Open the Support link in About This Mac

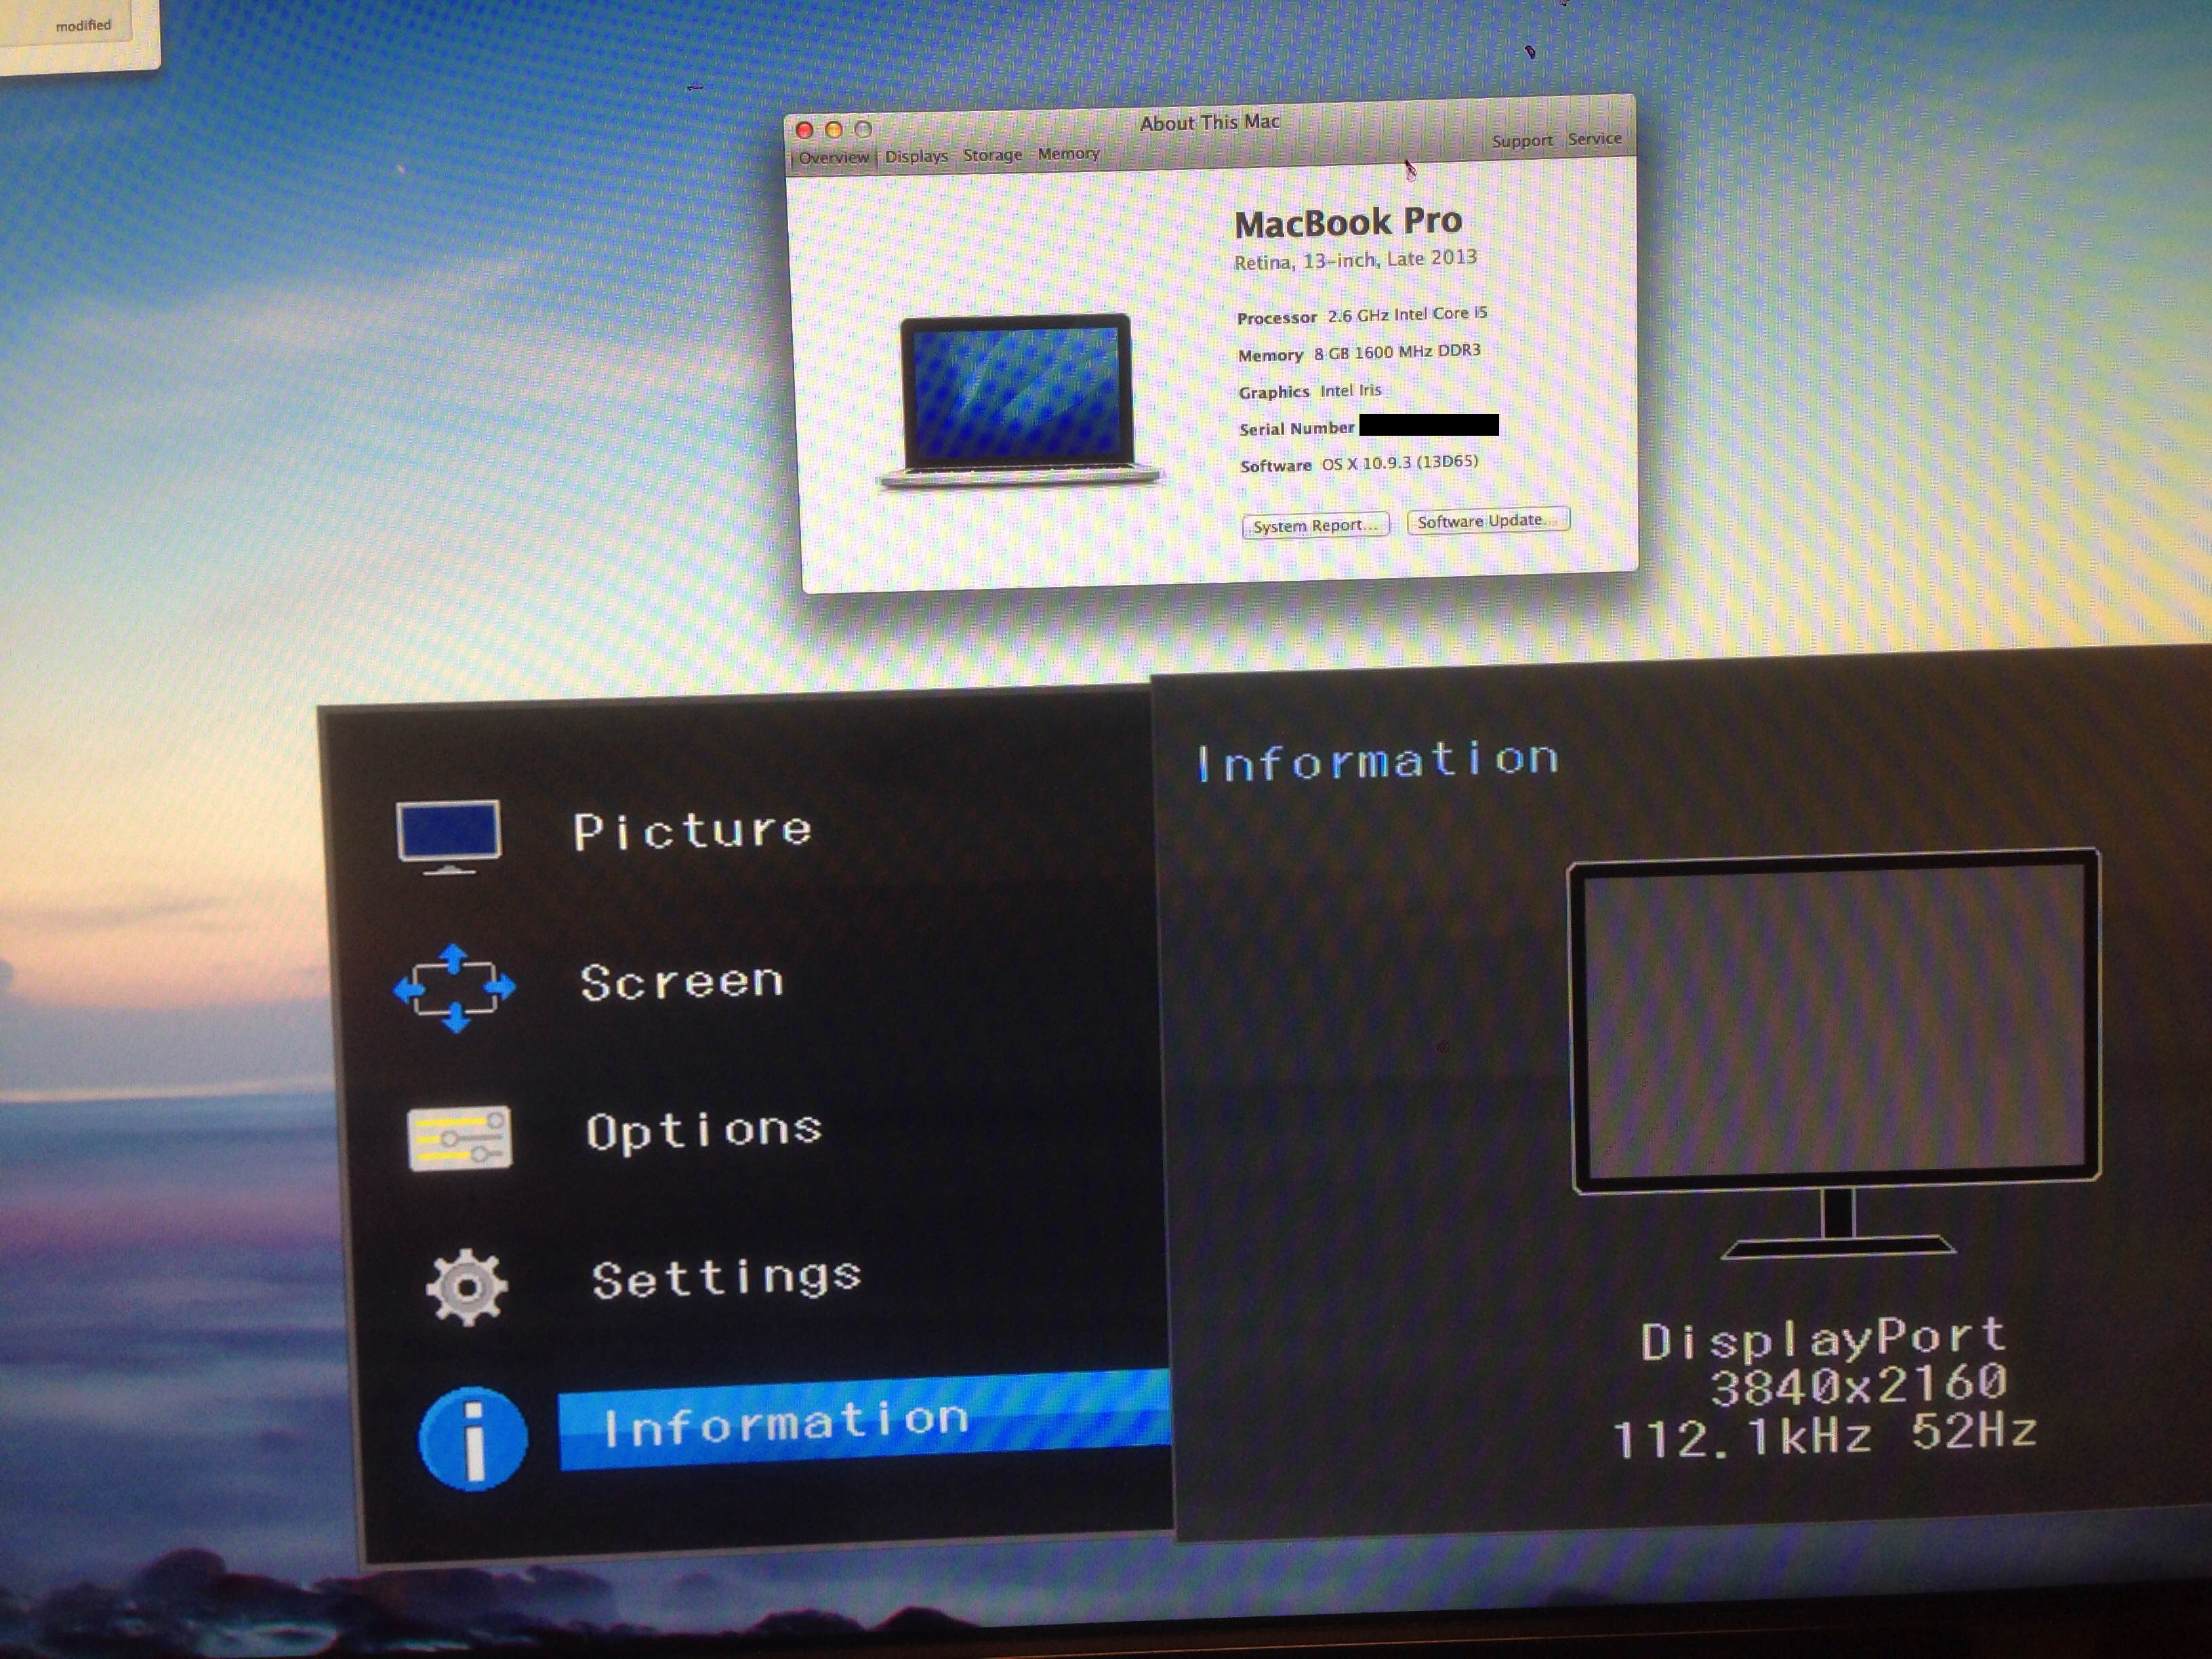point(1522,141)
